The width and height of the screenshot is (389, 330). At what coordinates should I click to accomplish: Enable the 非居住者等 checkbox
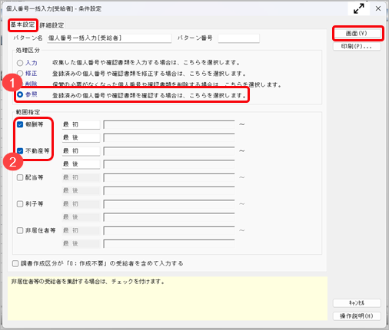tap(20, 230)
